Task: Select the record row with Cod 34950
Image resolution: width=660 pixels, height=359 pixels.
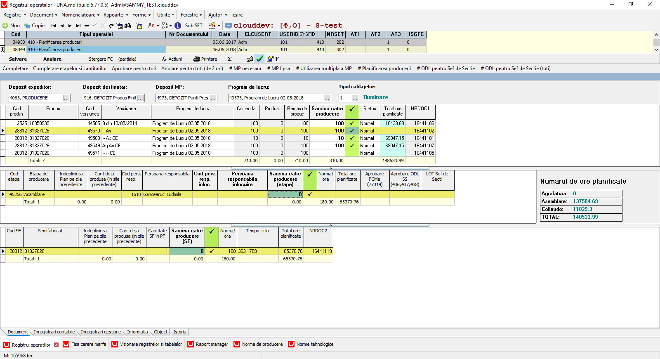Action: pos(215,42)
